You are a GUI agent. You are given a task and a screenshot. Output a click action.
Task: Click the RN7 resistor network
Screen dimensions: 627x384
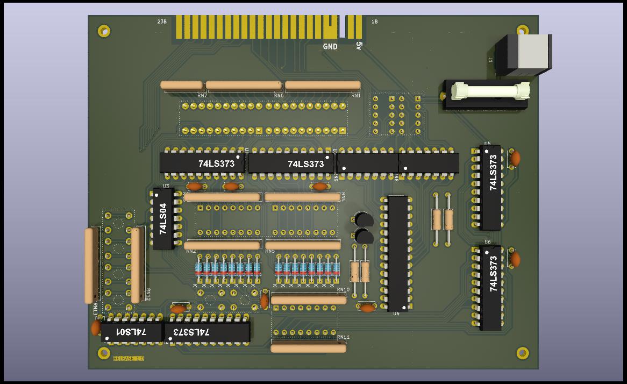click(x=182, y=85)
